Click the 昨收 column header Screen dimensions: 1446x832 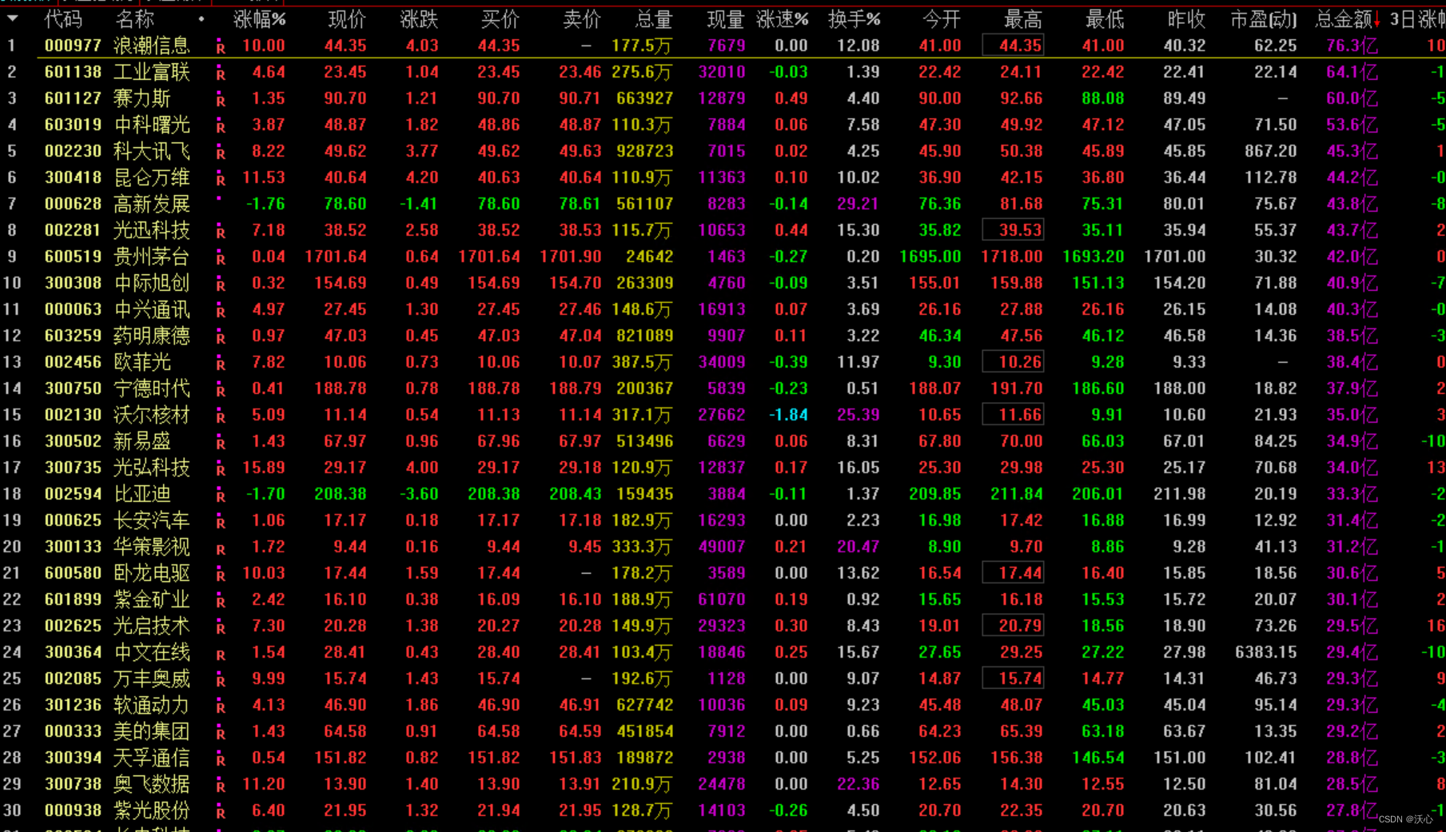[1186, 18]
